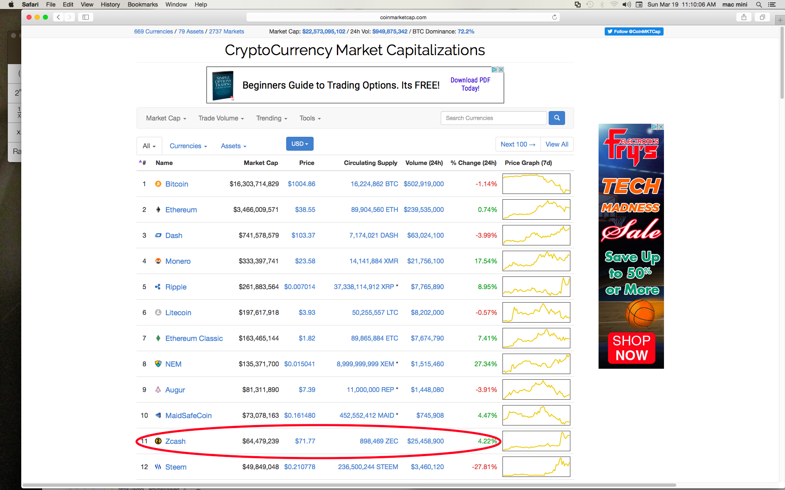The width and height of the screenshot is (785, 490).
Task: Click the Monero logo icon
Action: [x=158, y=261]
